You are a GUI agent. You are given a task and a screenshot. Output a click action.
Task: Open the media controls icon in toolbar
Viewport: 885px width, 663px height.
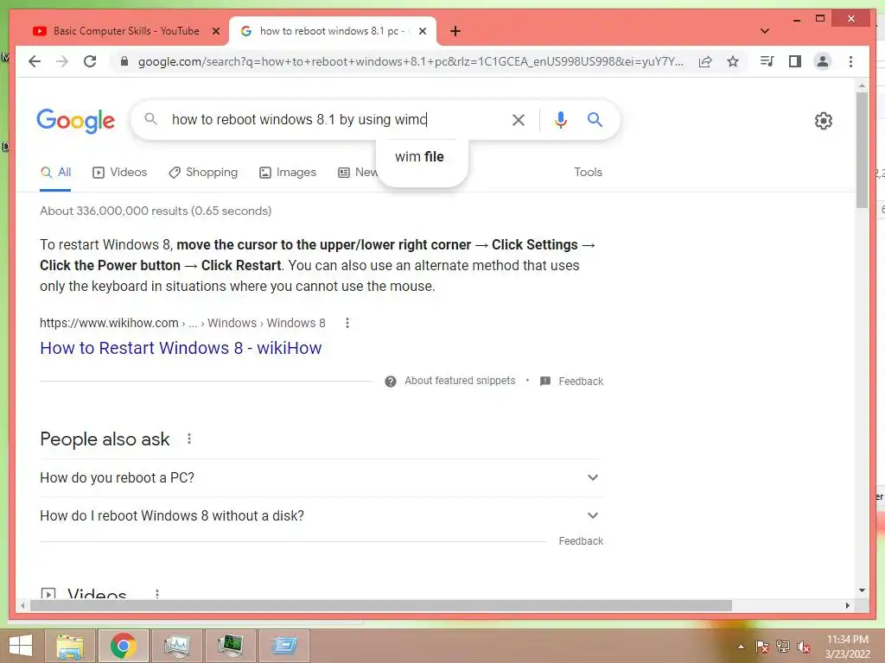[767, 61]
